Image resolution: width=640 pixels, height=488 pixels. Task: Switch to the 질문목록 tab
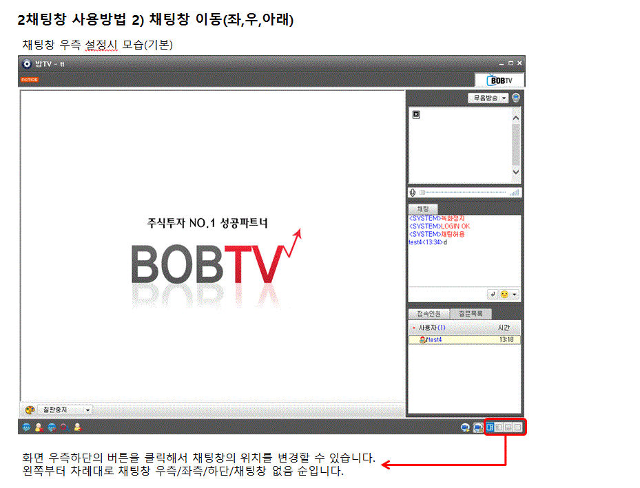click(471, 313)
